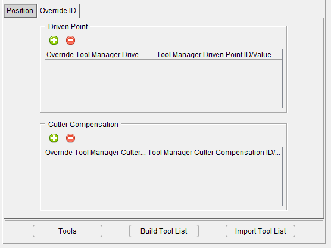331x248 pixels.
Task: Sort by Override Tool Manager Drive... column
Action: [95, 54]
